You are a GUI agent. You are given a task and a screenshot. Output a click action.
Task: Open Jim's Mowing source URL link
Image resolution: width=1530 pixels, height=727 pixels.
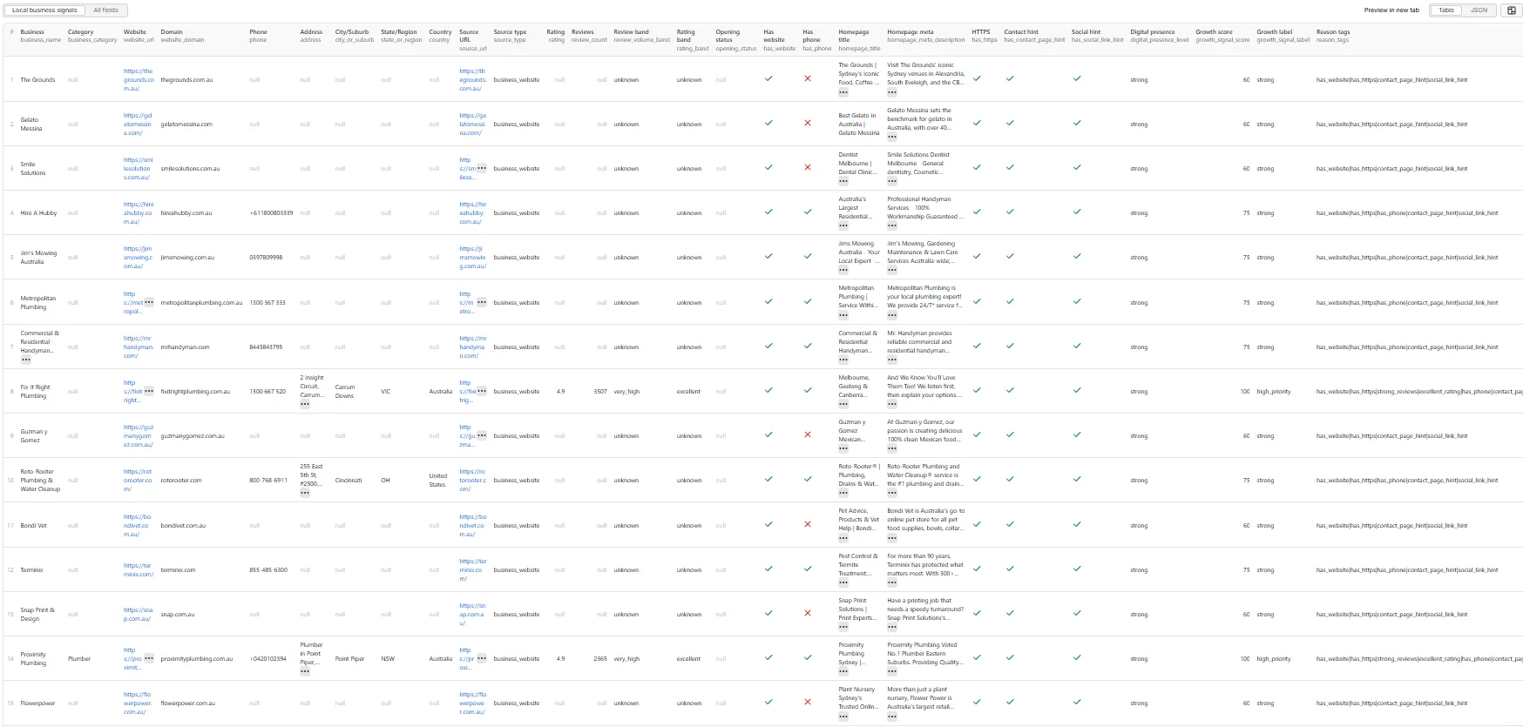tap(473, 257)
